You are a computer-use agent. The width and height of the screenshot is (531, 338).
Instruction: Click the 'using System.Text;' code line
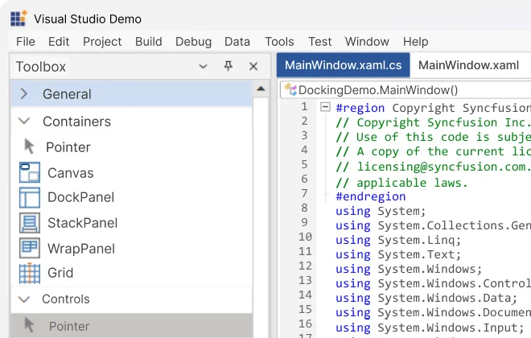point(398,254)
